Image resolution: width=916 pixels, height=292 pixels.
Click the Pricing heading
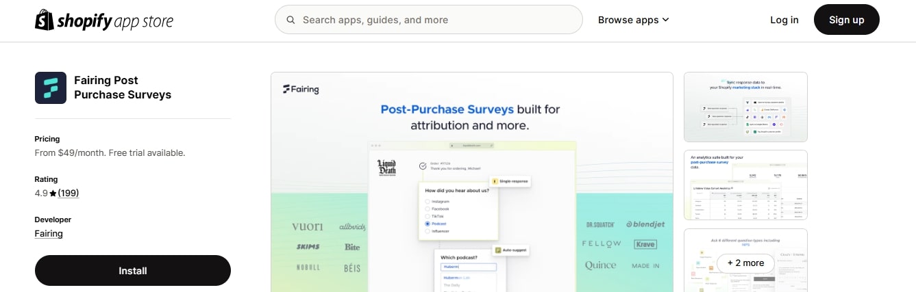[x=47, y=139]
